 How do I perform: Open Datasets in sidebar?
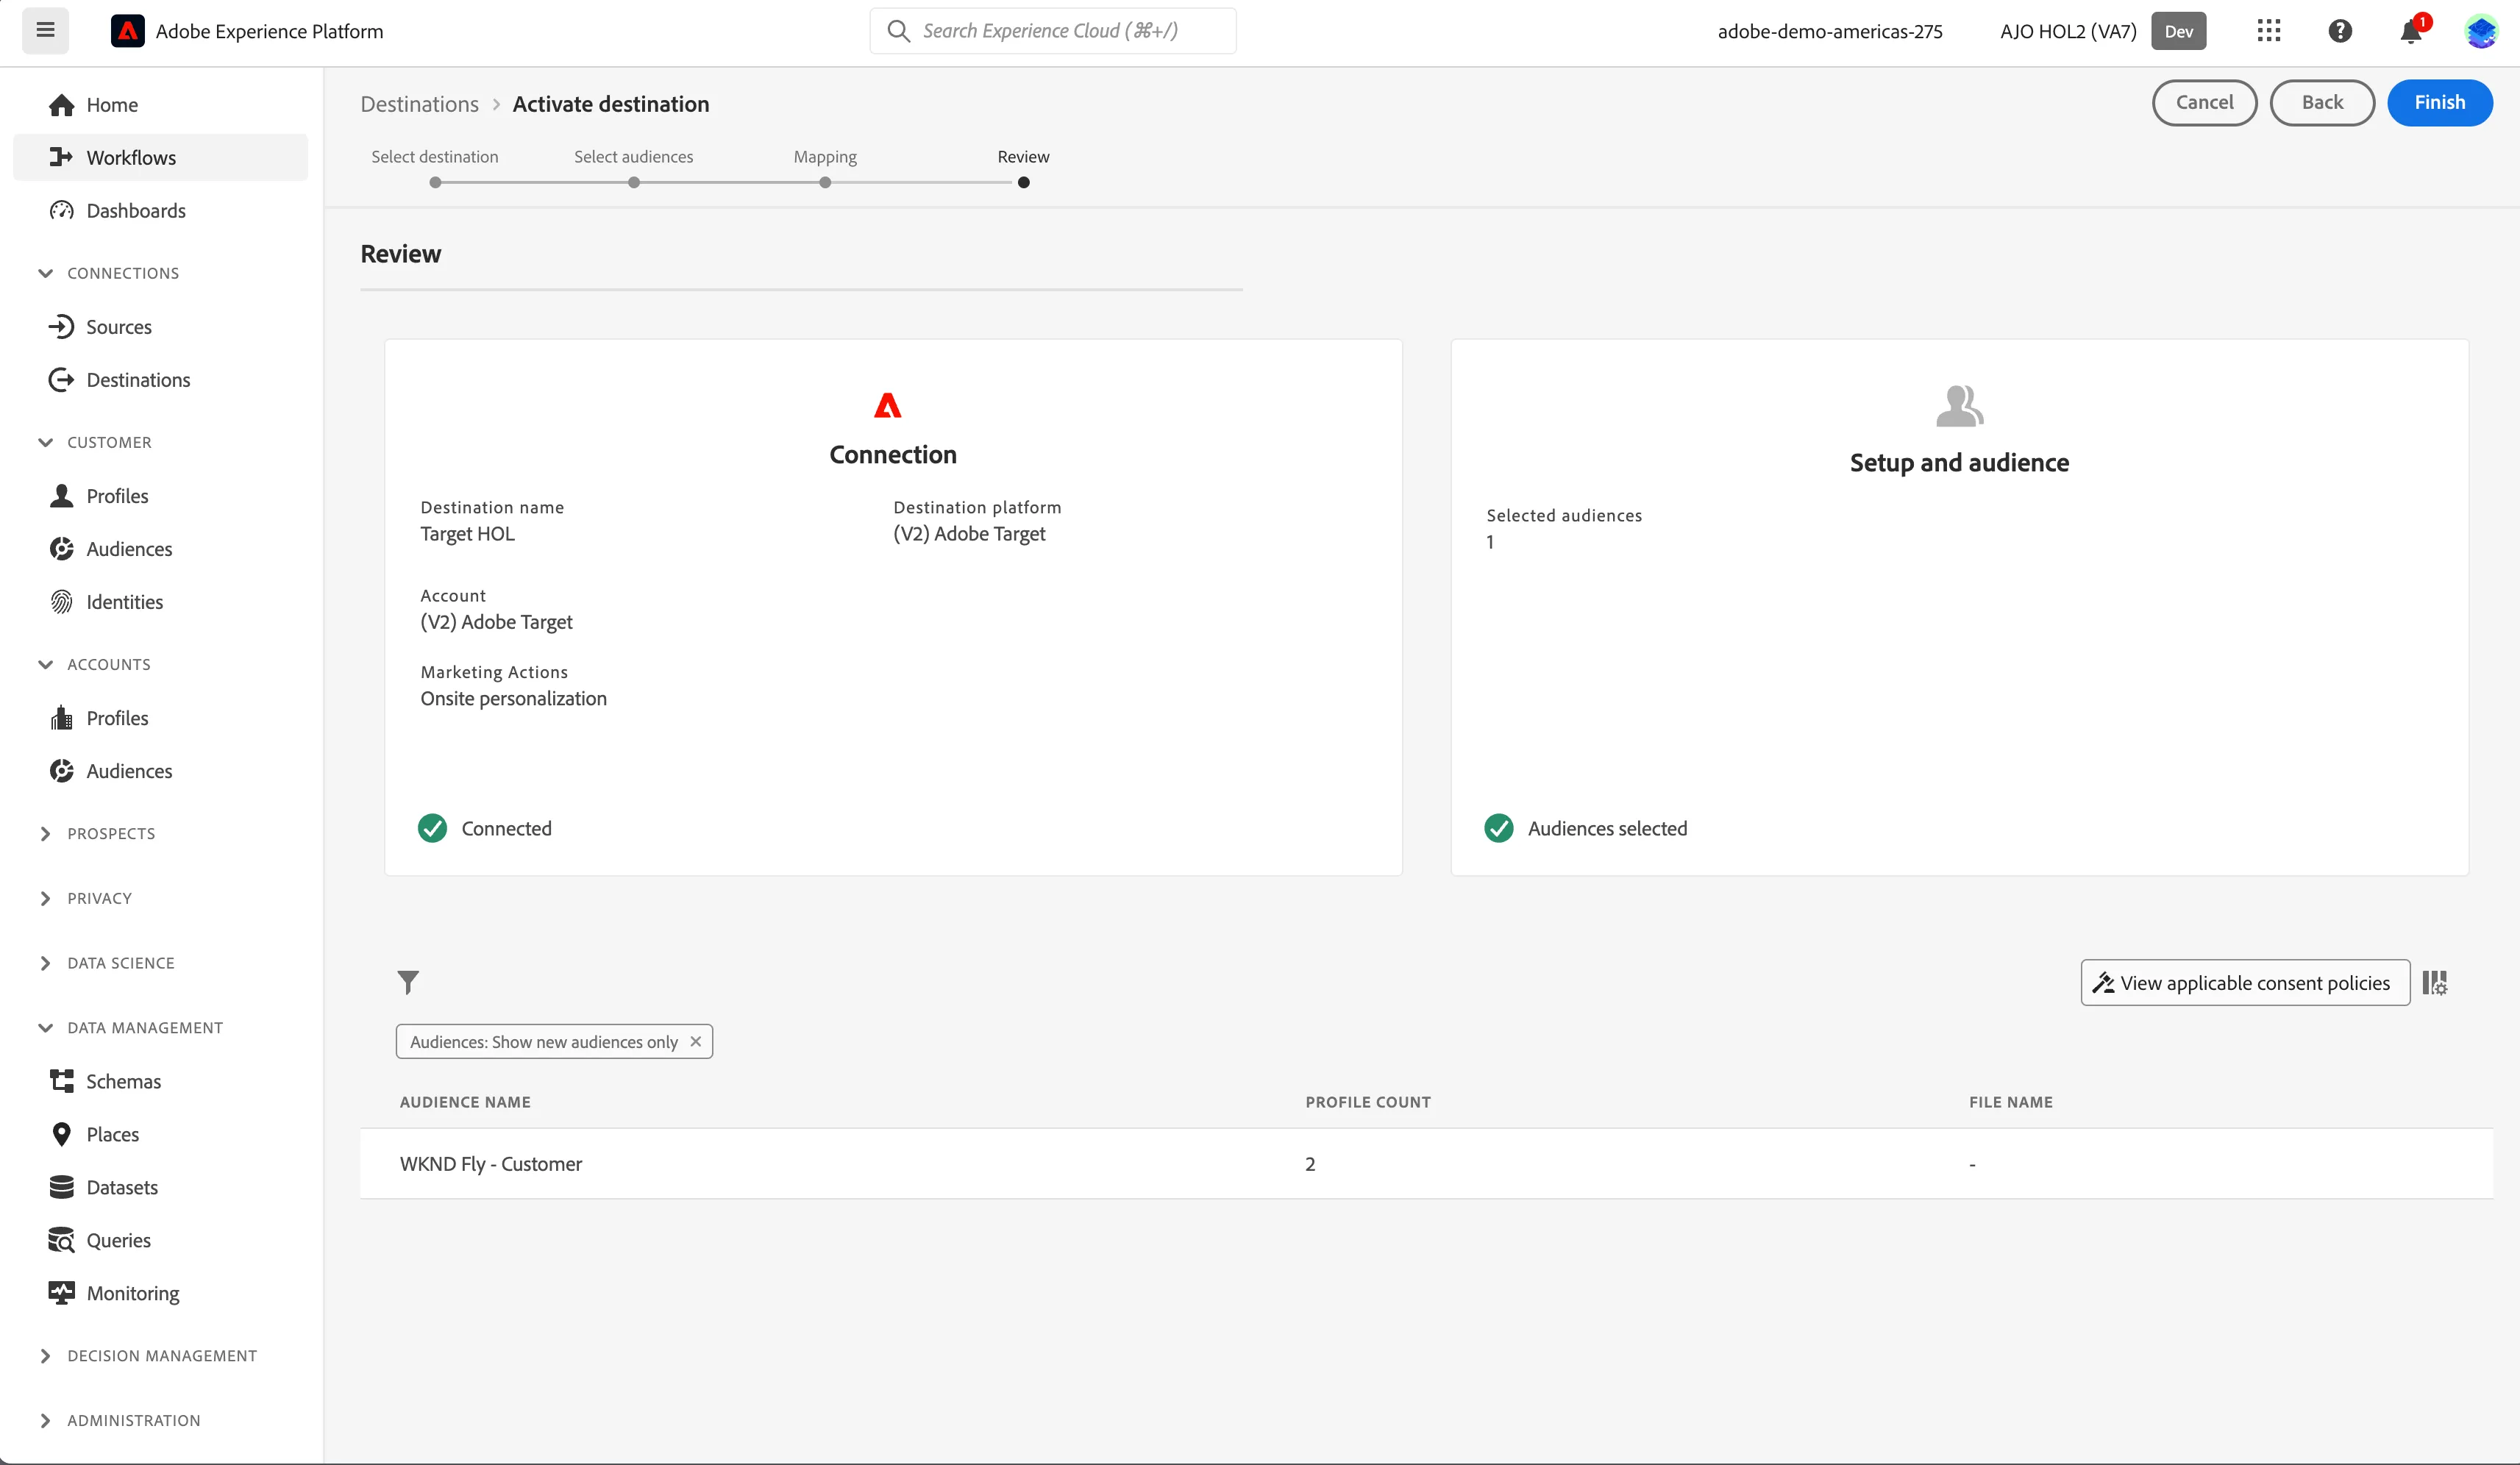point(161,1187)
